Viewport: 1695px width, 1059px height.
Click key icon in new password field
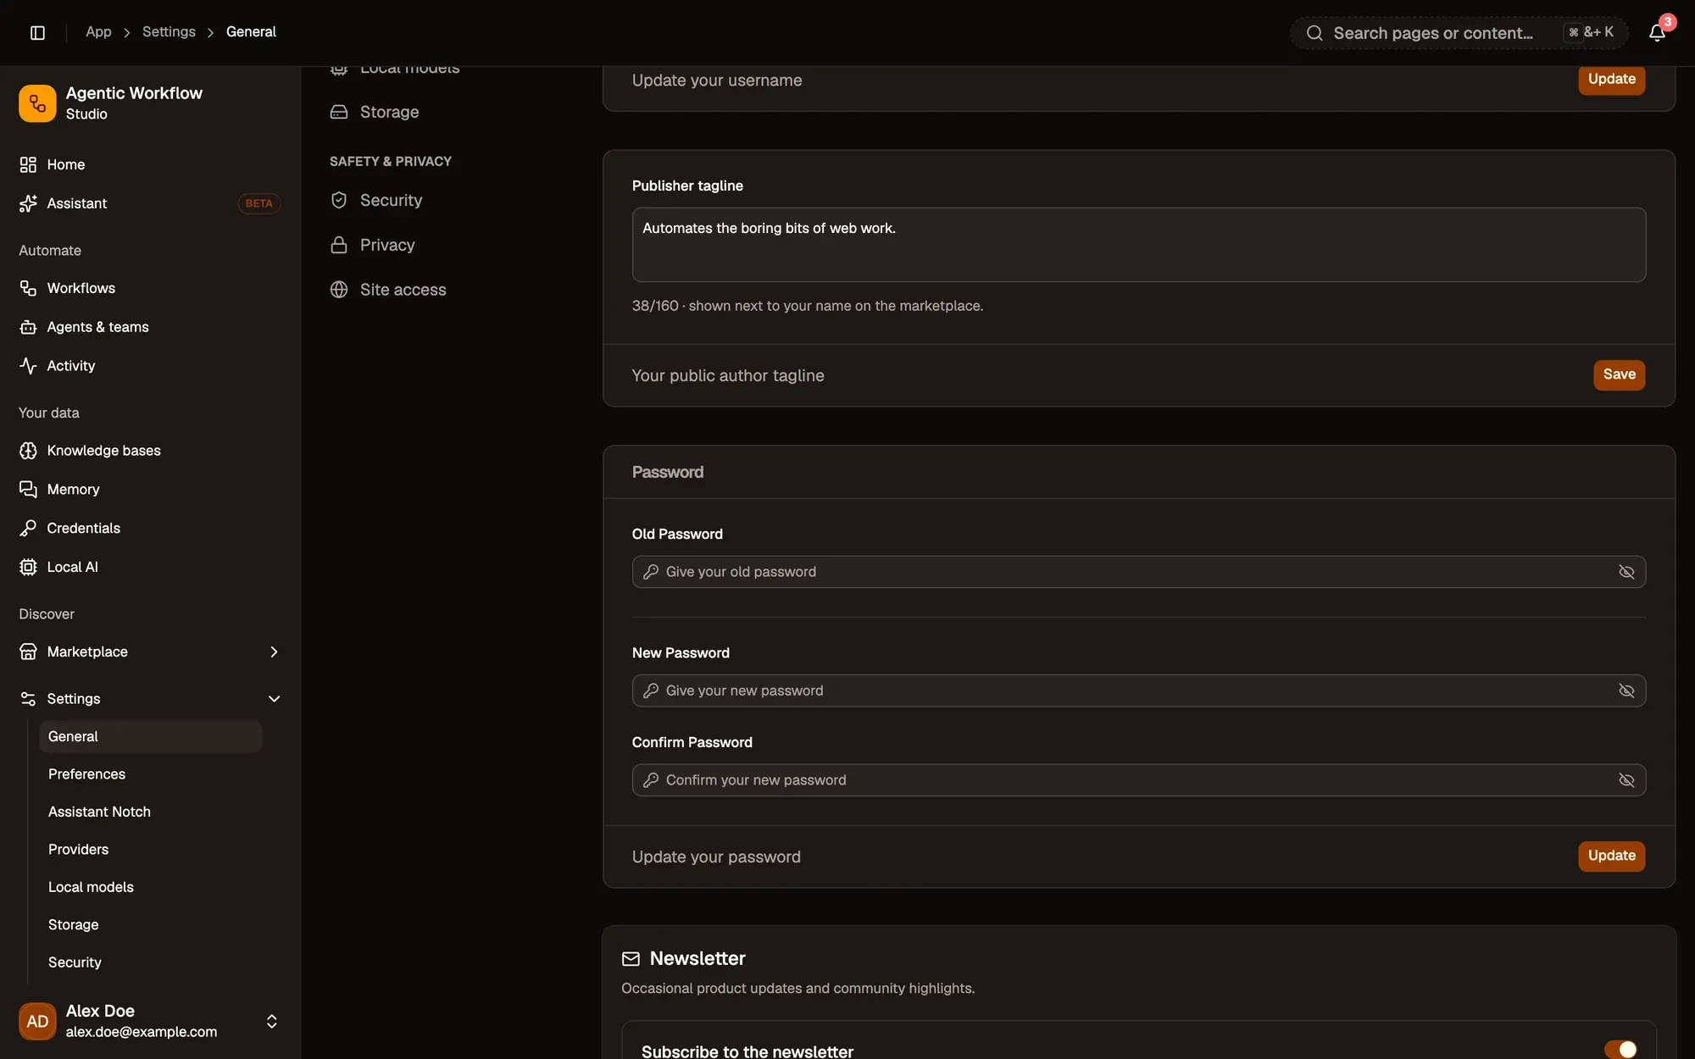pos(651,690)
